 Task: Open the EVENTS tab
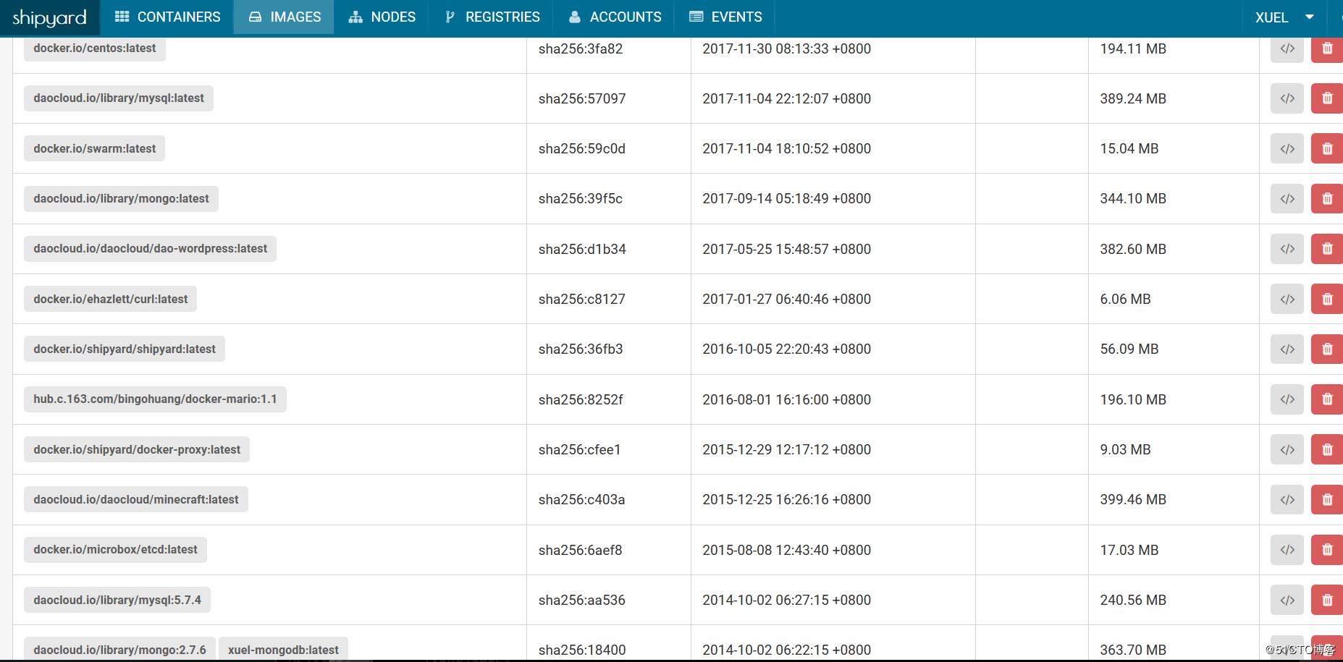(725, 17)
